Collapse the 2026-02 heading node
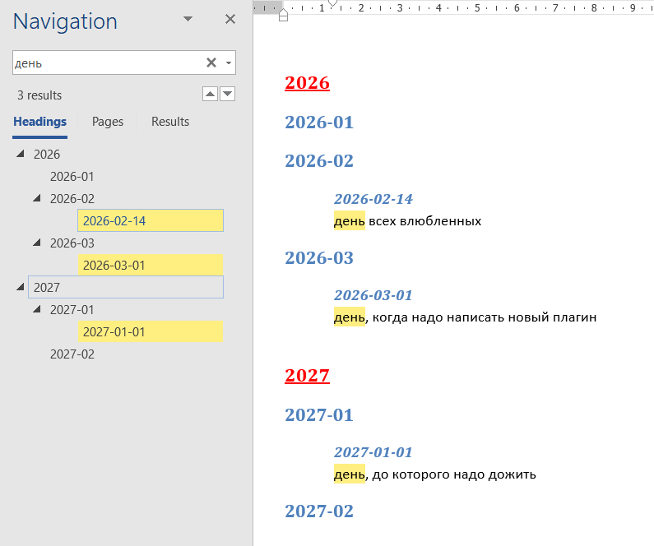654x546 pixels. [37, 199]
